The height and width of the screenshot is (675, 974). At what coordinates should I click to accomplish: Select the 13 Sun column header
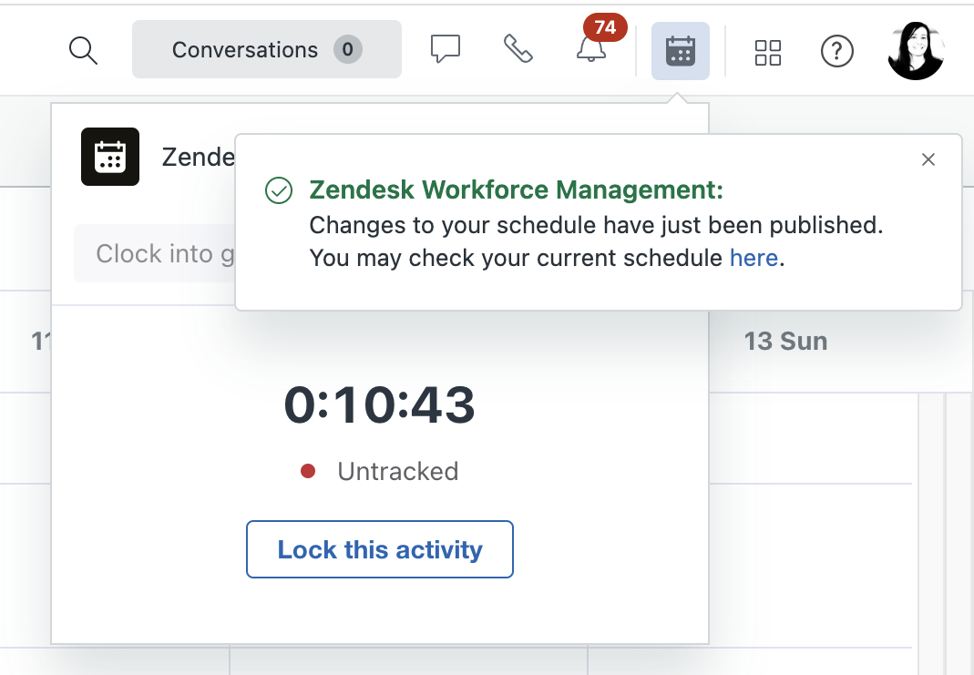click(x=785, y=341)
